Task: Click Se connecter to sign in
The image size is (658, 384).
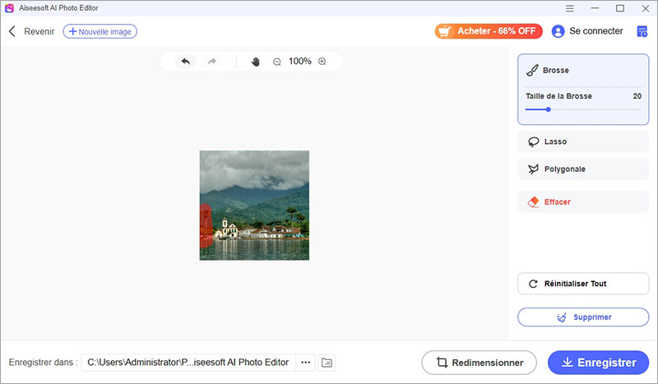Action: point(587,31)
